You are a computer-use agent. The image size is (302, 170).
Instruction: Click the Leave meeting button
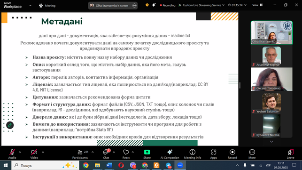(290, 154)
